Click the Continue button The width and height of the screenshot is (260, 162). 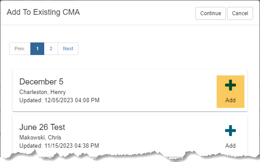click(211, 13)
